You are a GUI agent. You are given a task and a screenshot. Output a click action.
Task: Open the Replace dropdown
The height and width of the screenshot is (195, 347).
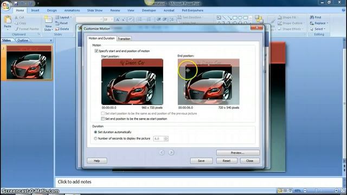tap(319, 23)
